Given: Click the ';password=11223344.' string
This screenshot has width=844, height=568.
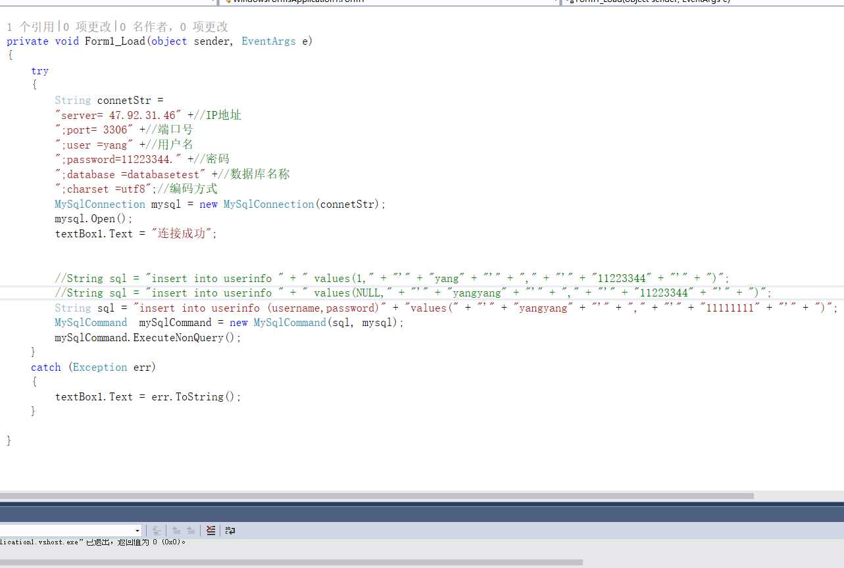Looking at the screenshot, I should pos(118,160).
